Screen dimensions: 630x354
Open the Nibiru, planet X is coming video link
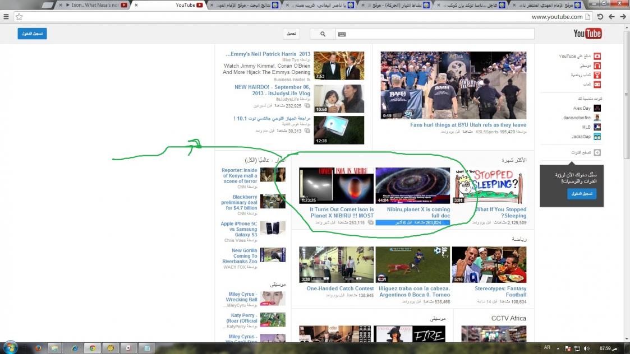412,212
